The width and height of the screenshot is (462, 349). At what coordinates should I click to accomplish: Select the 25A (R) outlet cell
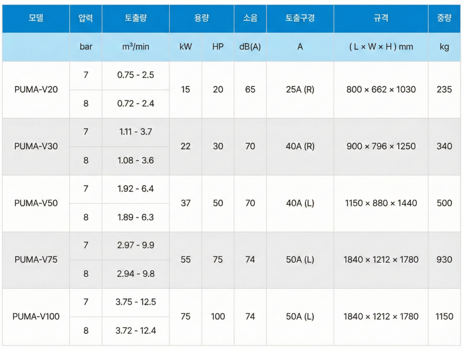(x=300, y=90)
